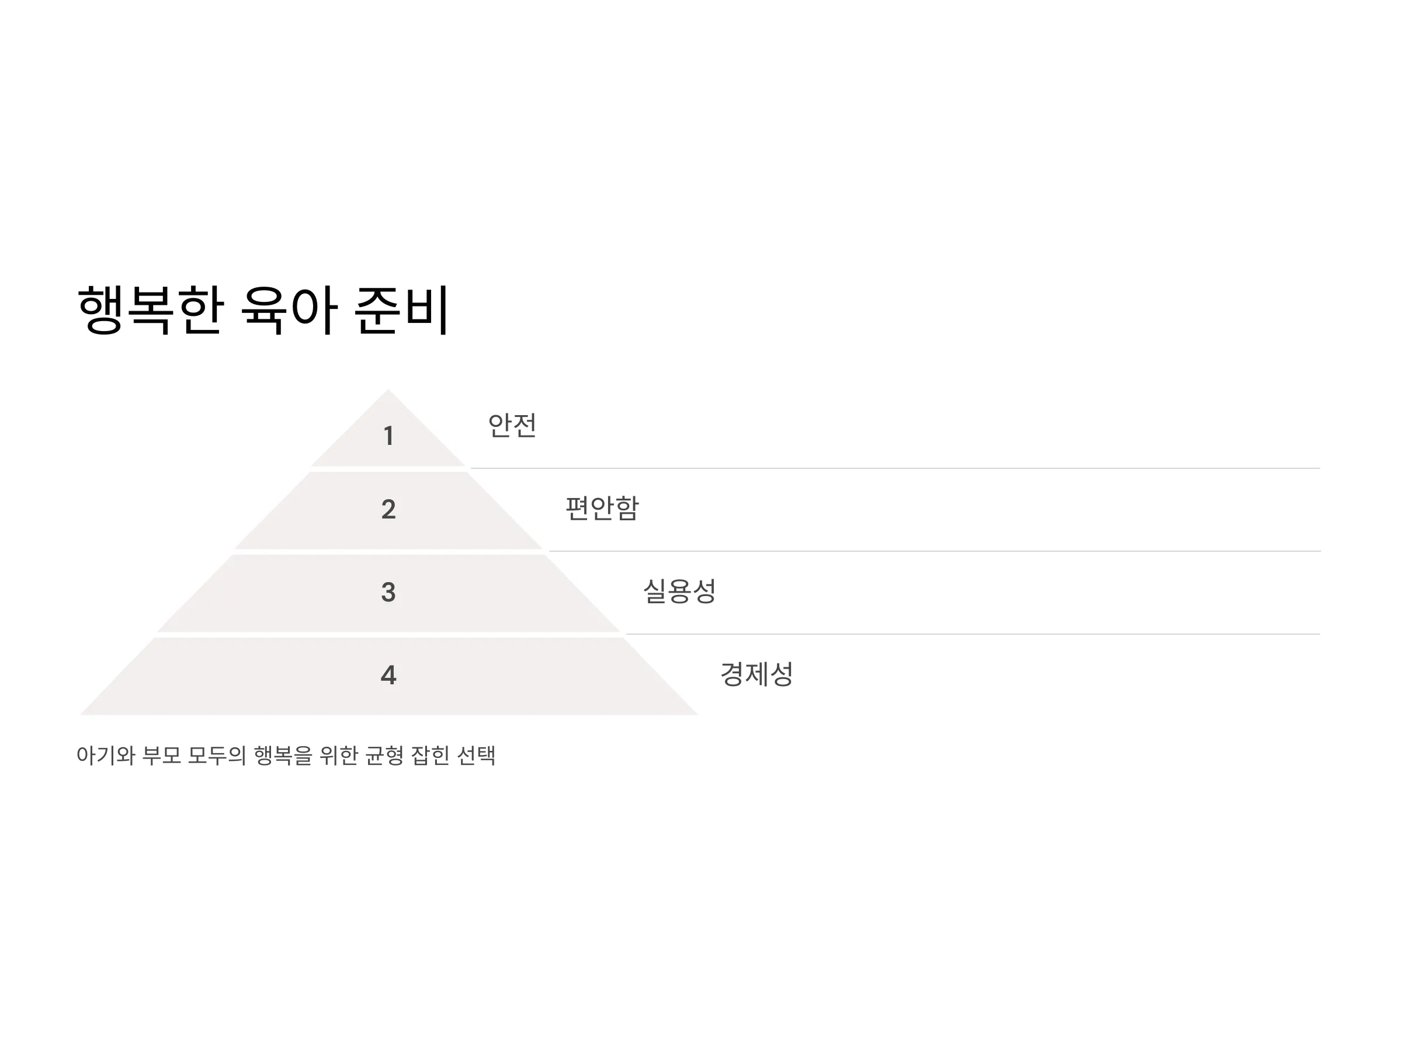
Task: Select the bottom pyramid tier's shaded area
Action: [x=388, y=677]
